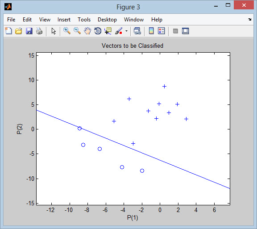Open the Tools menu
This screenshot has width=257, height=229.
pyautogui.click(x=84, y=20)
